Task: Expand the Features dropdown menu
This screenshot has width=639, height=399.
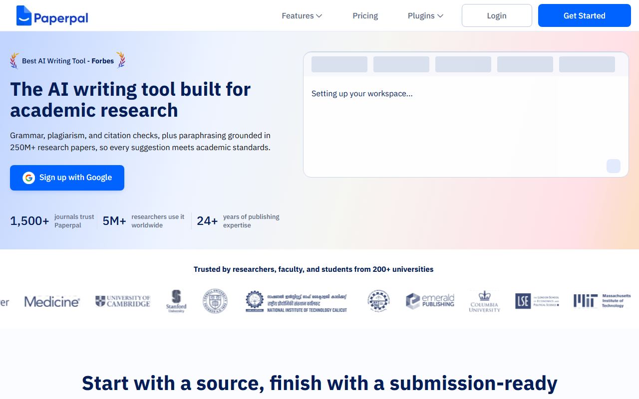Action: pos(302,16)
